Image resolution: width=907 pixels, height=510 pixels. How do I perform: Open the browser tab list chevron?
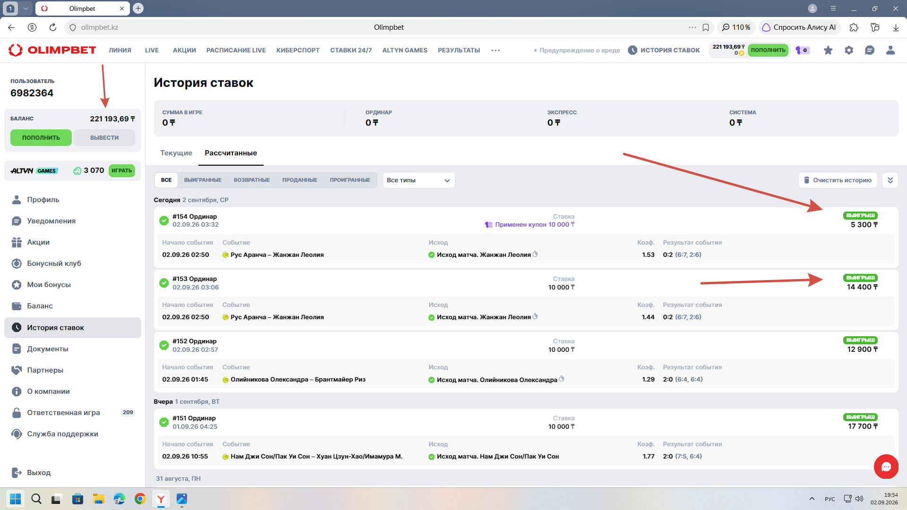click(x=26, y=8)
